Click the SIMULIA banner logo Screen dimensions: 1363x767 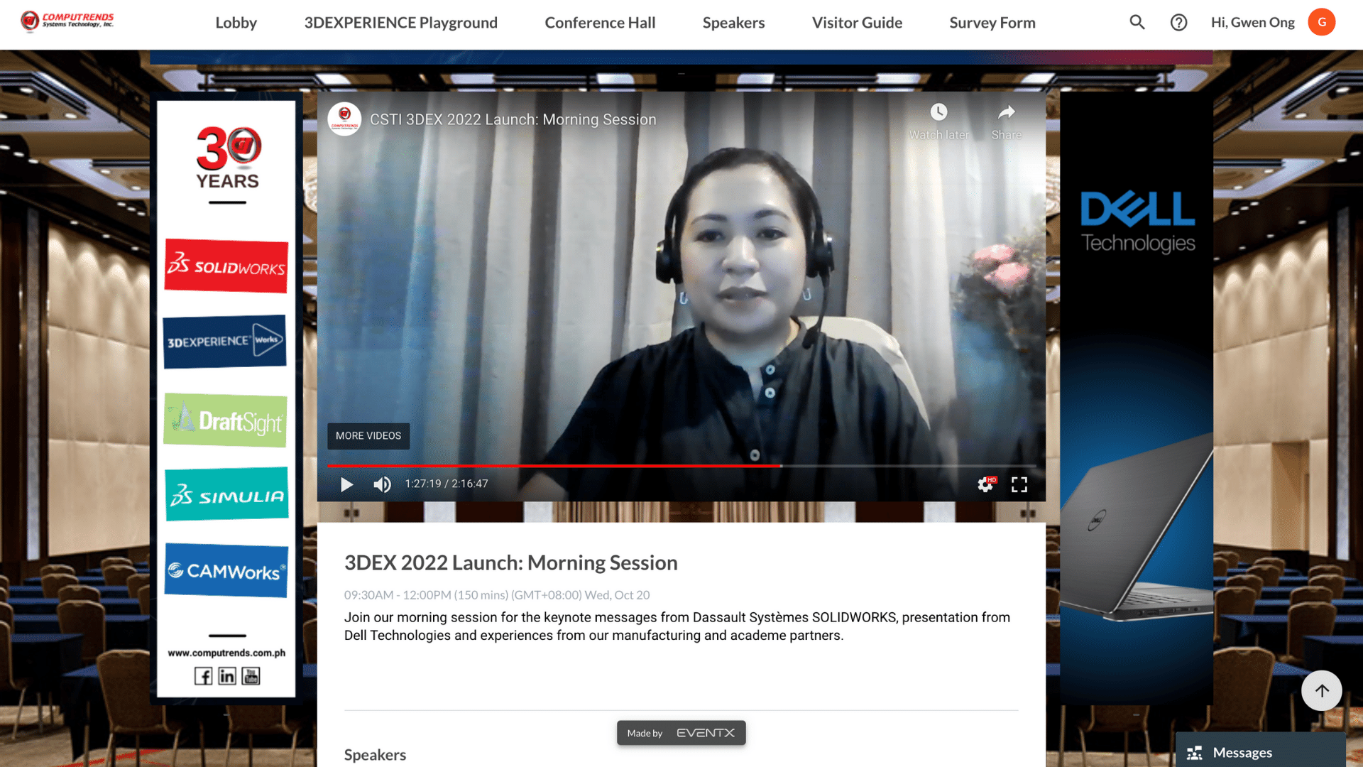tap(226, 494)
